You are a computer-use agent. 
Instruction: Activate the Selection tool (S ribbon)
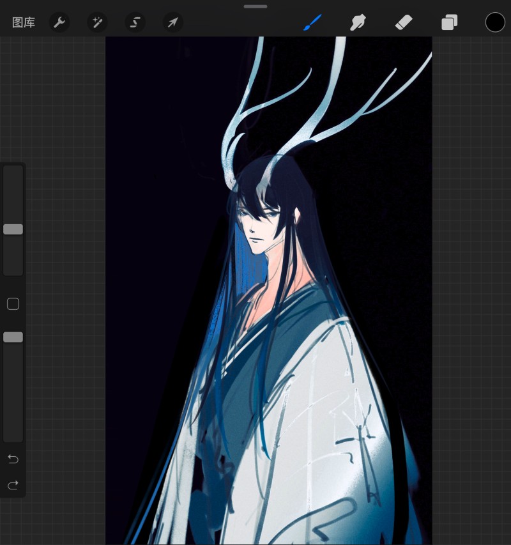[135, 22]
